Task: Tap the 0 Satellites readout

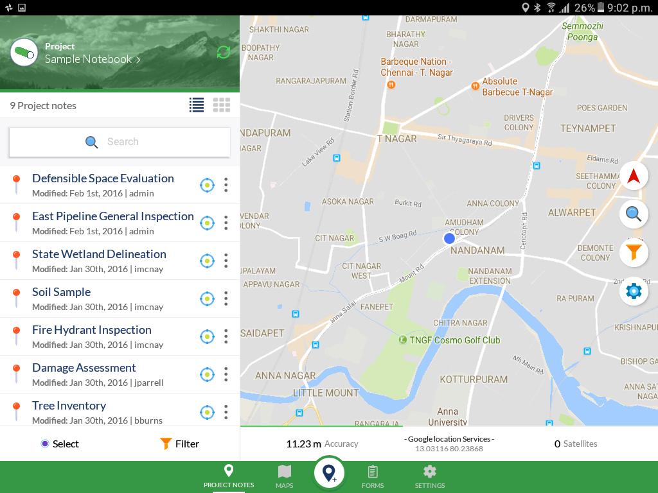Action: 575,444
